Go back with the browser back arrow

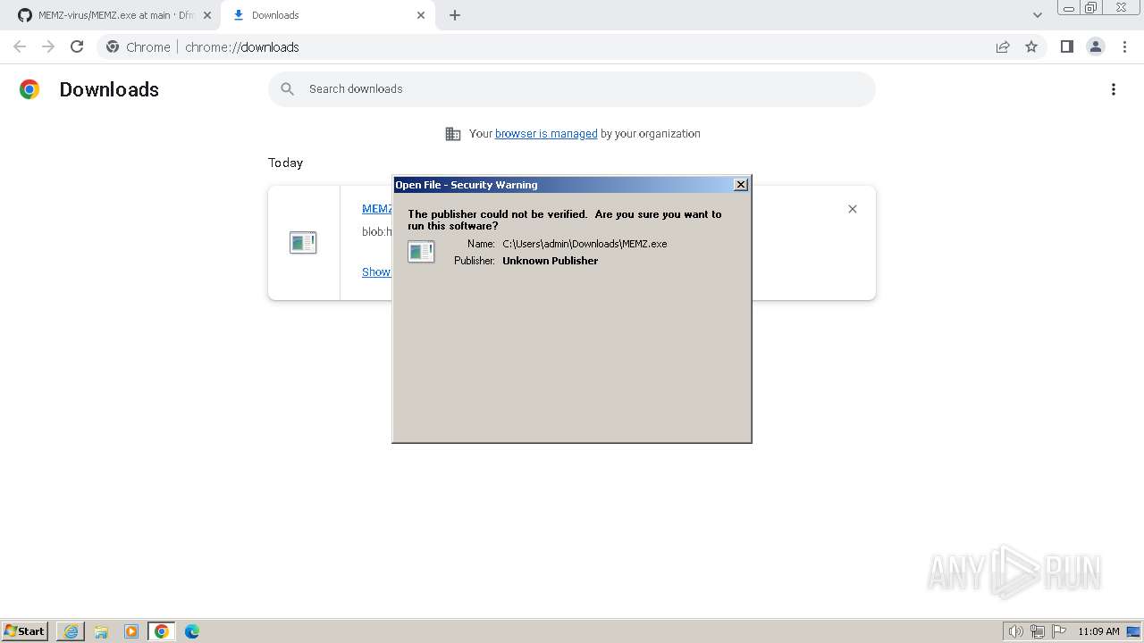point(20,46)
